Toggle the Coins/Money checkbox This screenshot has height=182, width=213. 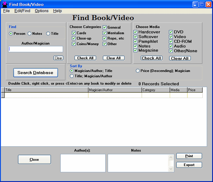[x=74, y=44]
